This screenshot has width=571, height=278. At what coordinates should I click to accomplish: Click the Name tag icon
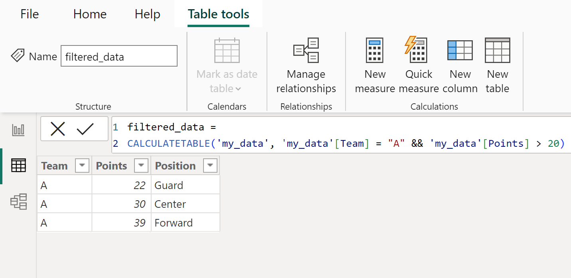tap(18, 56)
